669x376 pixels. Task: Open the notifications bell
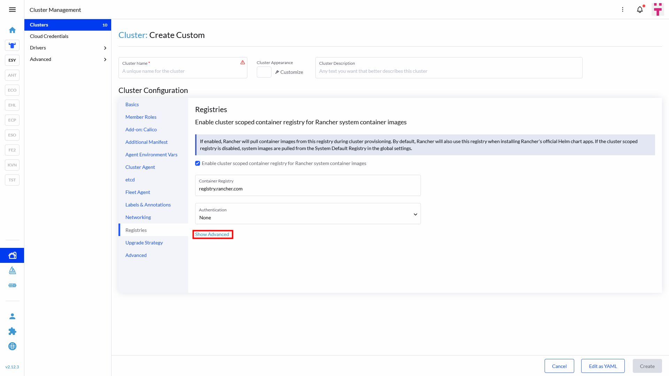(x=640, y=10)
